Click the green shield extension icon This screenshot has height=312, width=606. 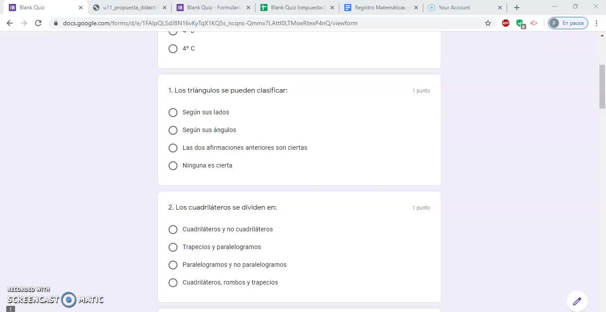pyautogui.click(x=520, y=23)
